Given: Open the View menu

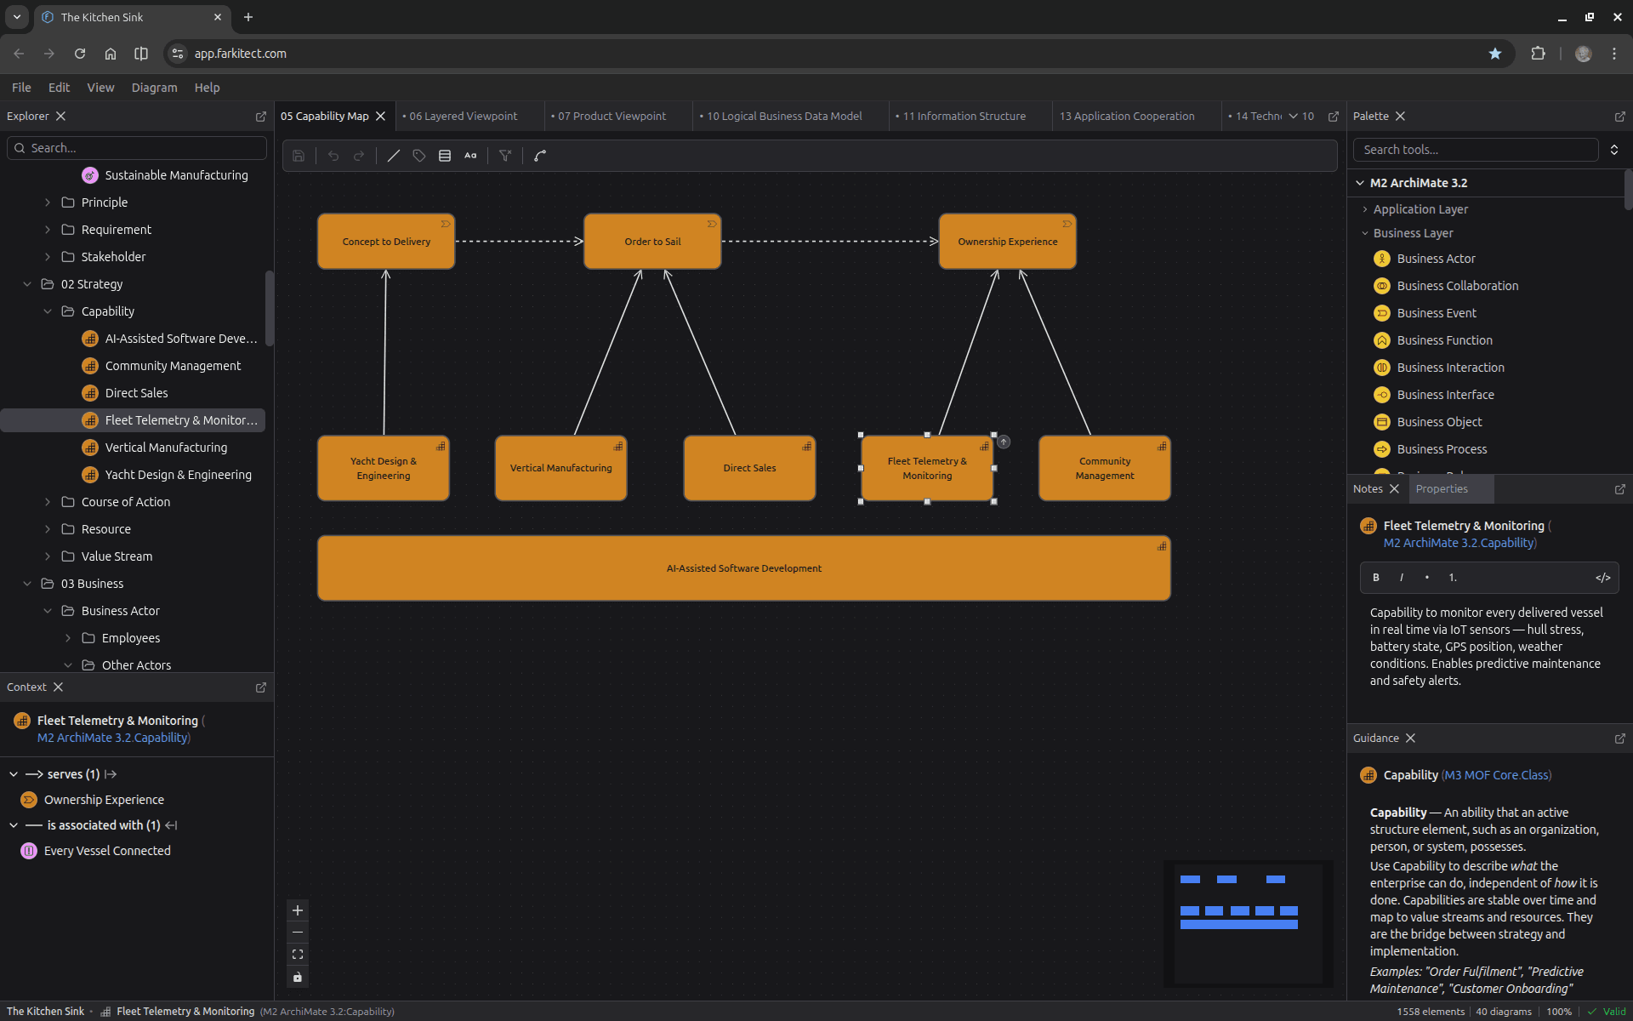Looking at the screenshot, I should [x=100, y=88].
